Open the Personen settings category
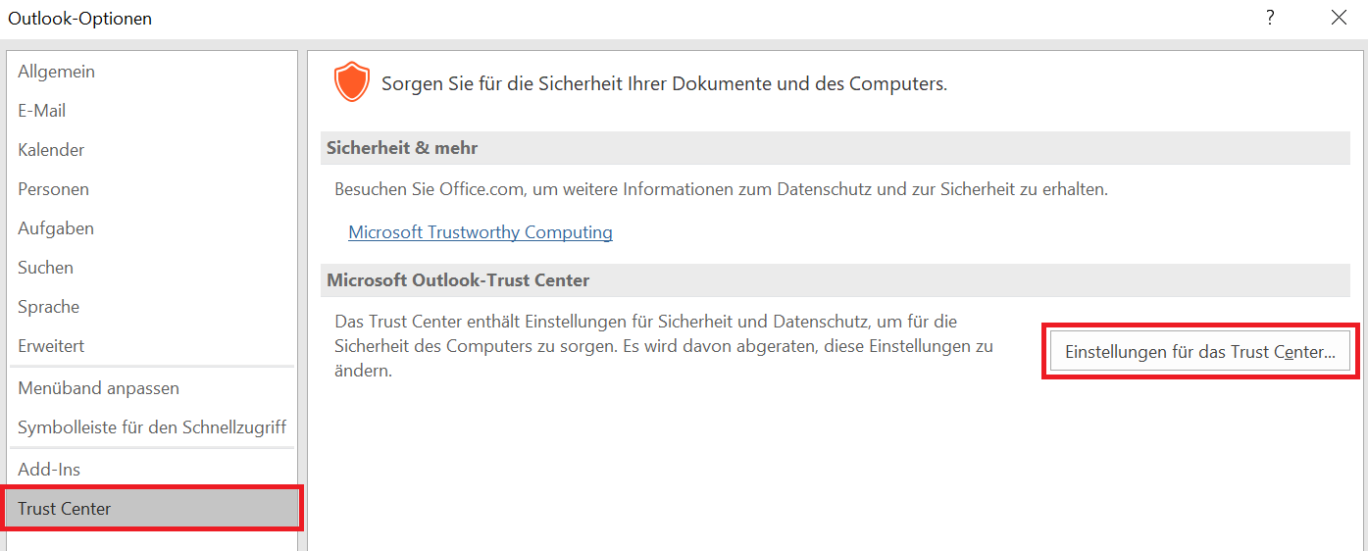The height and width of the screenshot is (551, 1368). tap(53, 189)
